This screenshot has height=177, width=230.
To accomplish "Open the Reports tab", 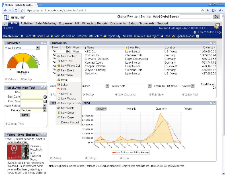I will click(x=102, y=23).
